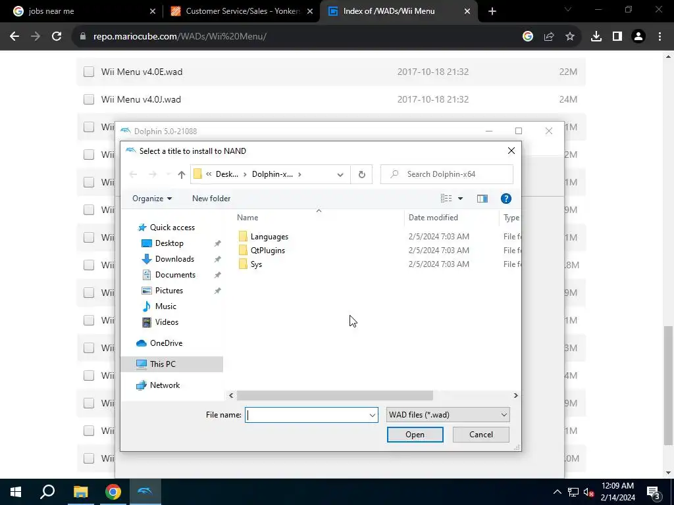Viewport: 674px width, 505px height.
Task: Go up one folder level in dialog
Action: click(182, 174)
